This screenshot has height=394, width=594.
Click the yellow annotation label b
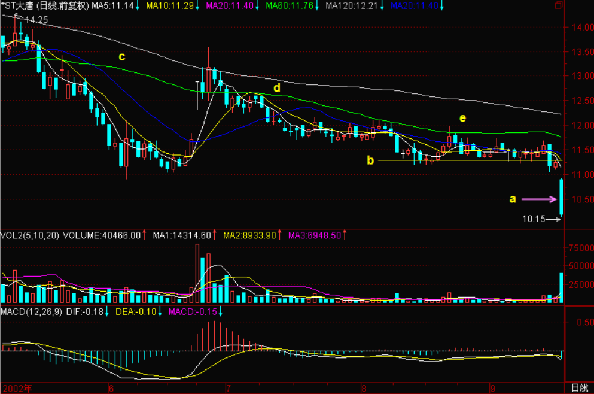coord(370,160)
